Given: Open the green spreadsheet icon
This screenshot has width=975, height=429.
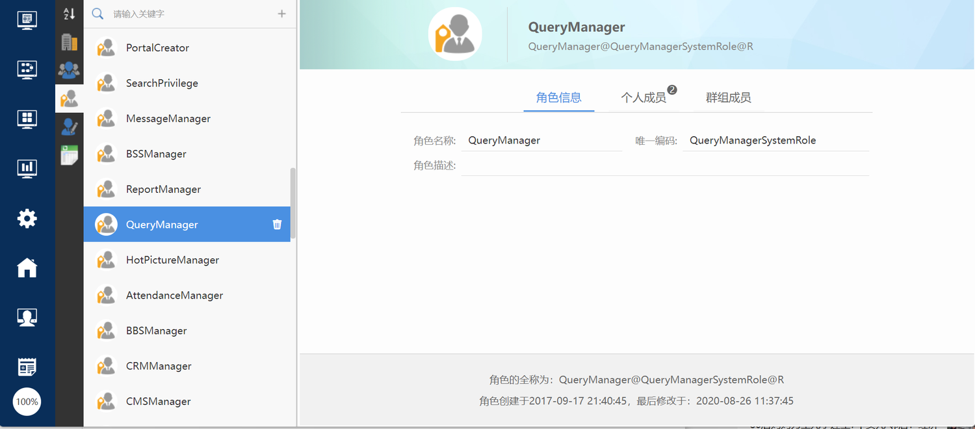Looking at the screenshot, I should click(x=69, y=155).
